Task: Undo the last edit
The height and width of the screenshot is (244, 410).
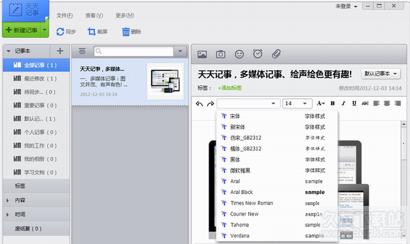Action: [200, 104]
